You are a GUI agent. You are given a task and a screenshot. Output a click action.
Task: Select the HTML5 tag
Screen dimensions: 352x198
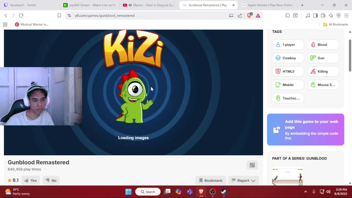288,71
